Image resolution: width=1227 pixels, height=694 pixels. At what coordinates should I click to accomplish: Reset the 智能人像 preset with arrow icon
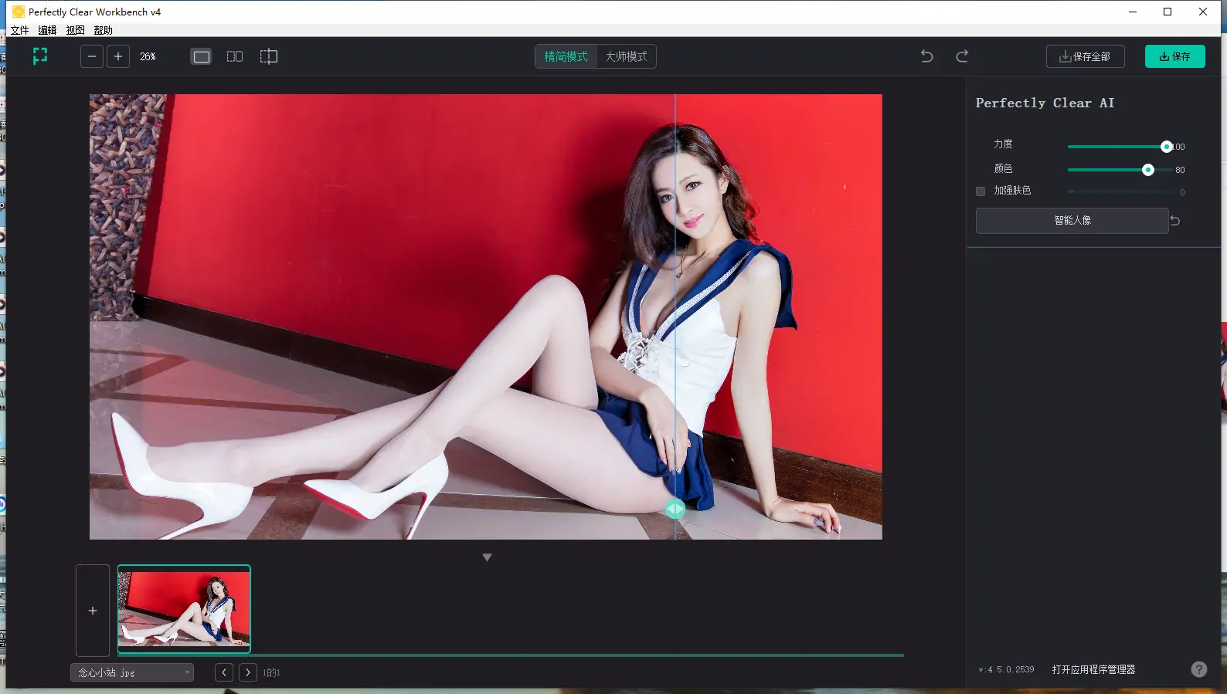click(x=1175, y=221)
